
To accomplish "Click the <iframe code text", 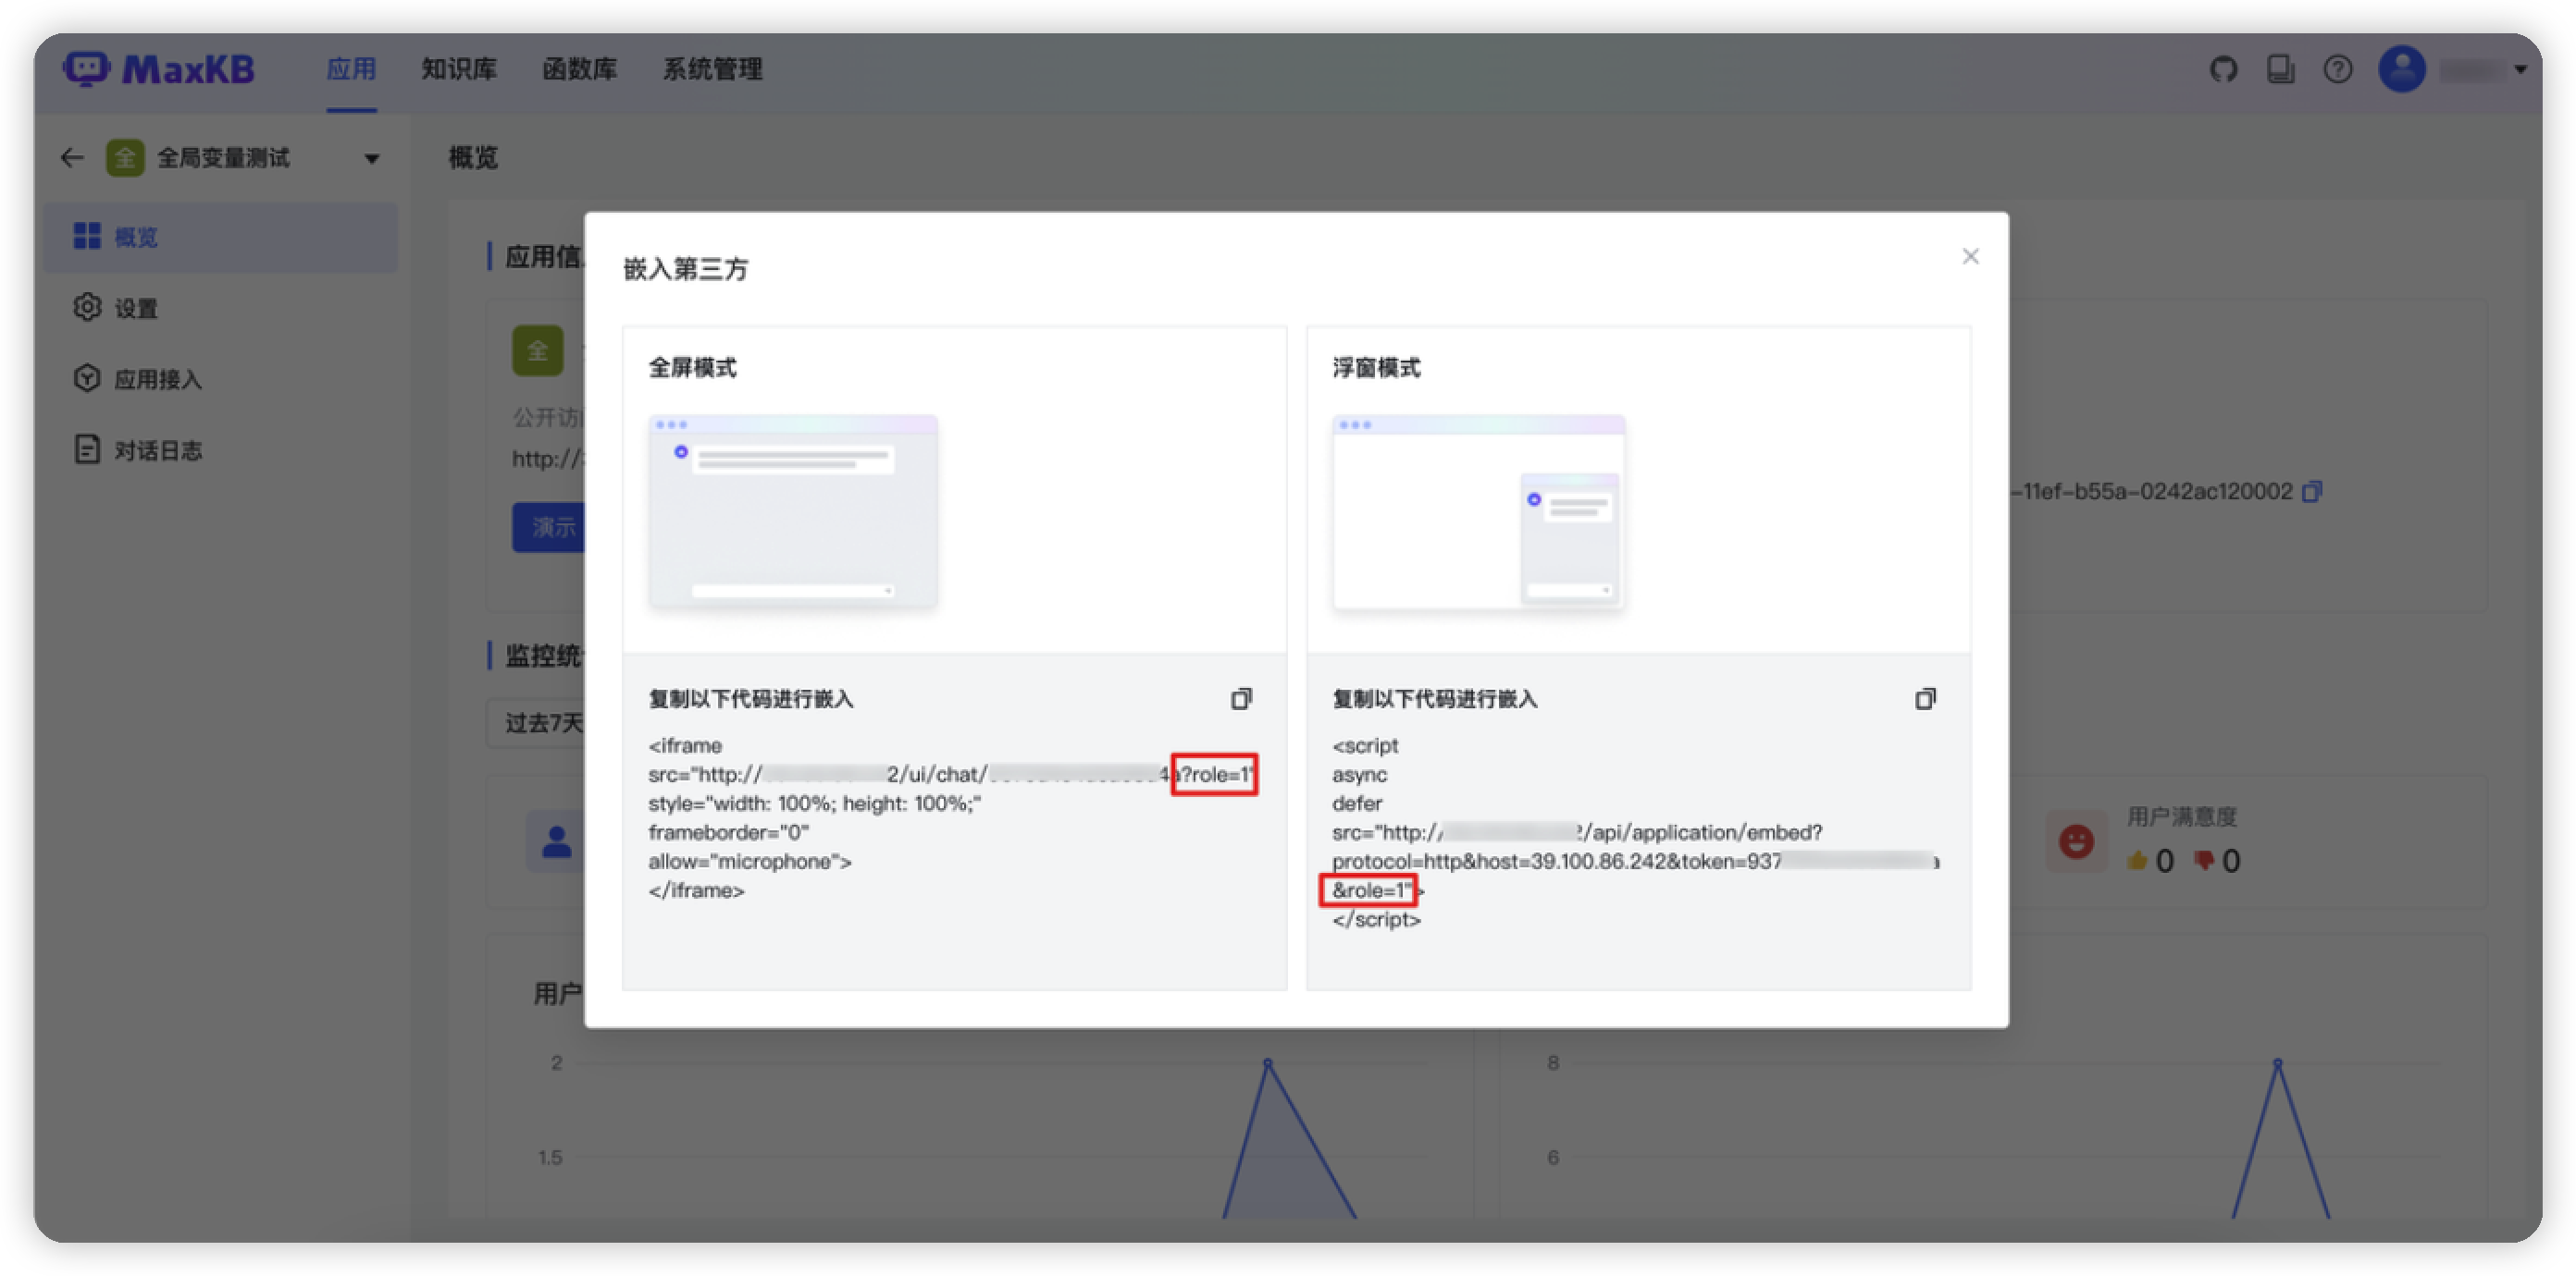I will click(x=685, y=745).
